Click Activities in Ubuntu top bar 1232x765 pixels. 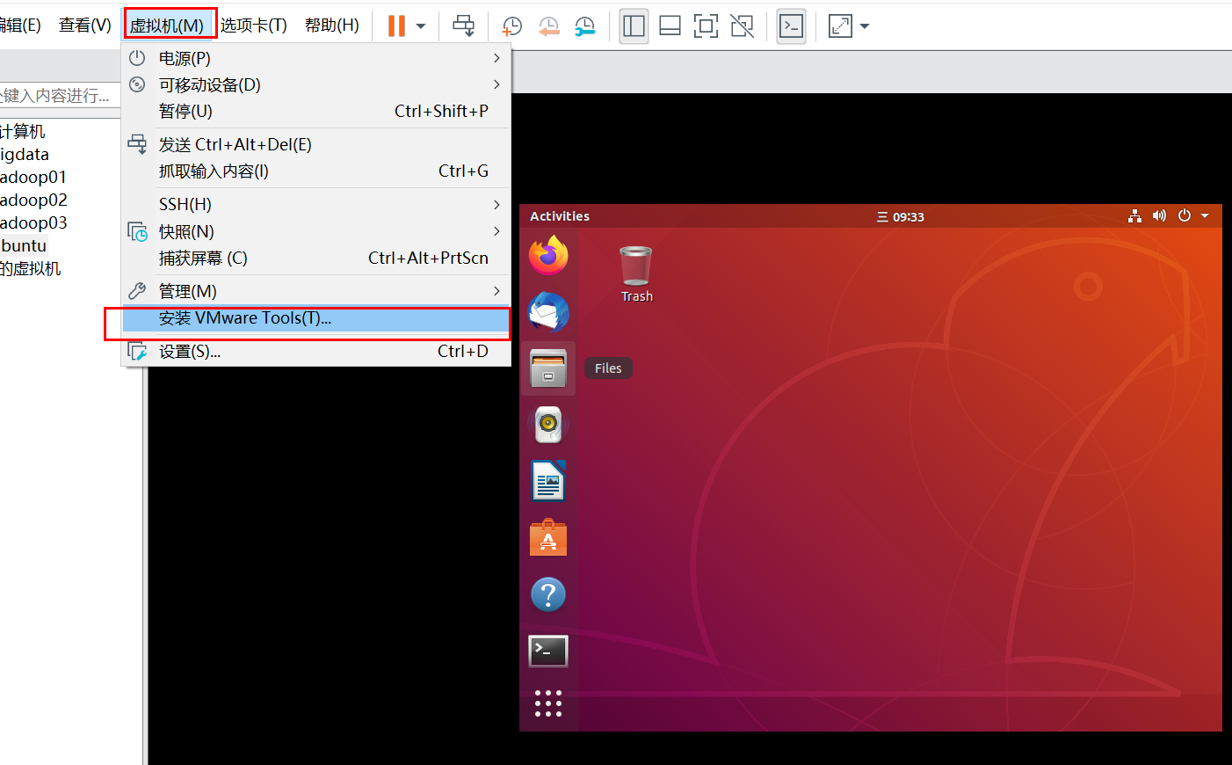tap(560, 216)
